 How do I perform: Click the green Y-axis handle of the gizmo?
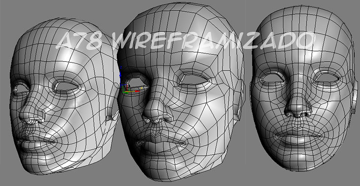pyautogui.click(x=126, y=93)
